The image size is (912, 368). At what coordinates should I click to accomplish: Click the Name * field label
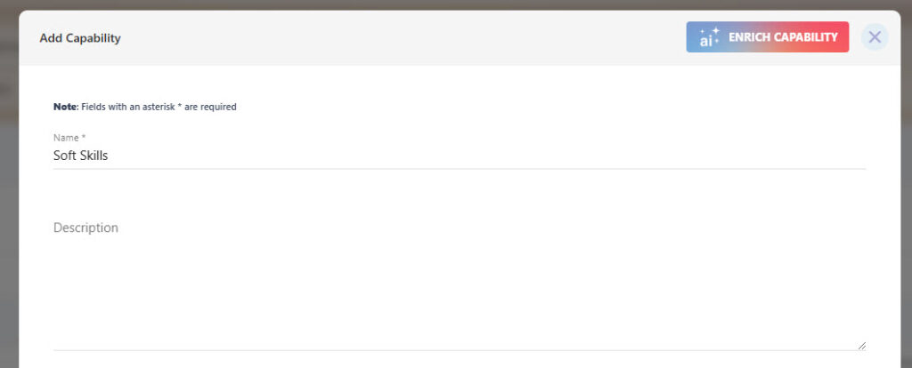[x=69, y=138]
